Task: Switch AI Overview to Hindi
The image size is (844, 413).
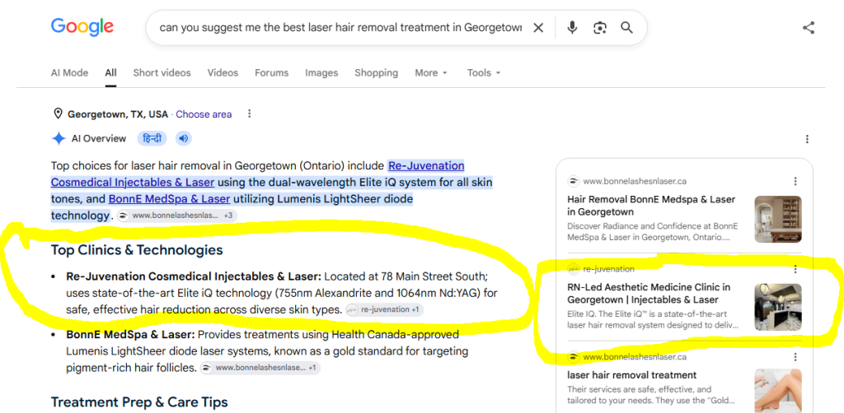Action: [152, 138]
